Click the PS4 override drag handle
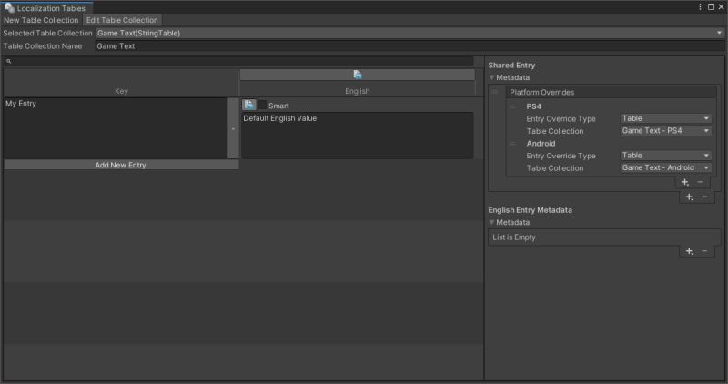 [x=512, y=106]
